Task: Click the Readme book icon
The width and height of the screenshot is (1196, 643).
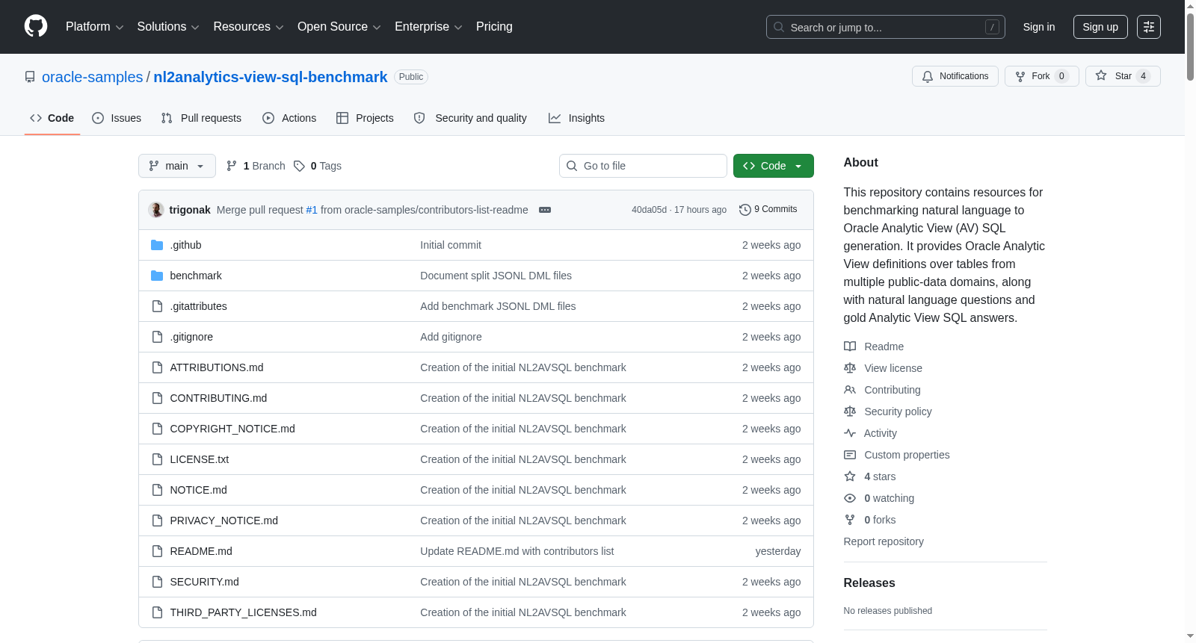Action: [850, 347]
